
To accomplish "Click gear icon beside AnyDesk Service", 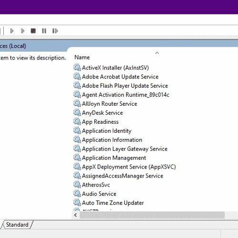I will (77, 113).
